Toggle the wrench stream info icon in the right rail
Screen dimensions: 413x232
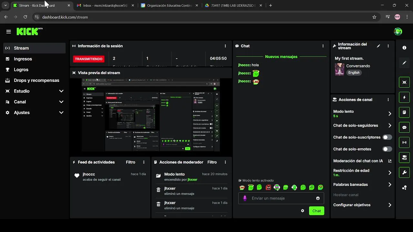(x=404, y=172)
